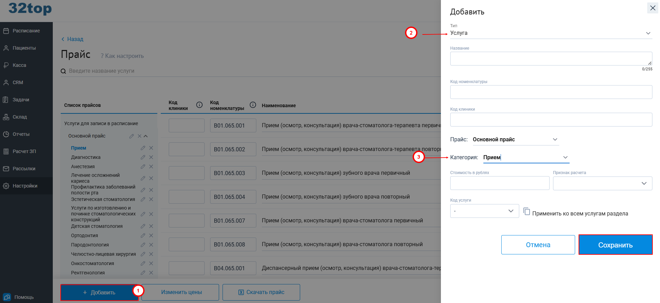Remove the Рентгенология category via X icon

coord(151,273)
